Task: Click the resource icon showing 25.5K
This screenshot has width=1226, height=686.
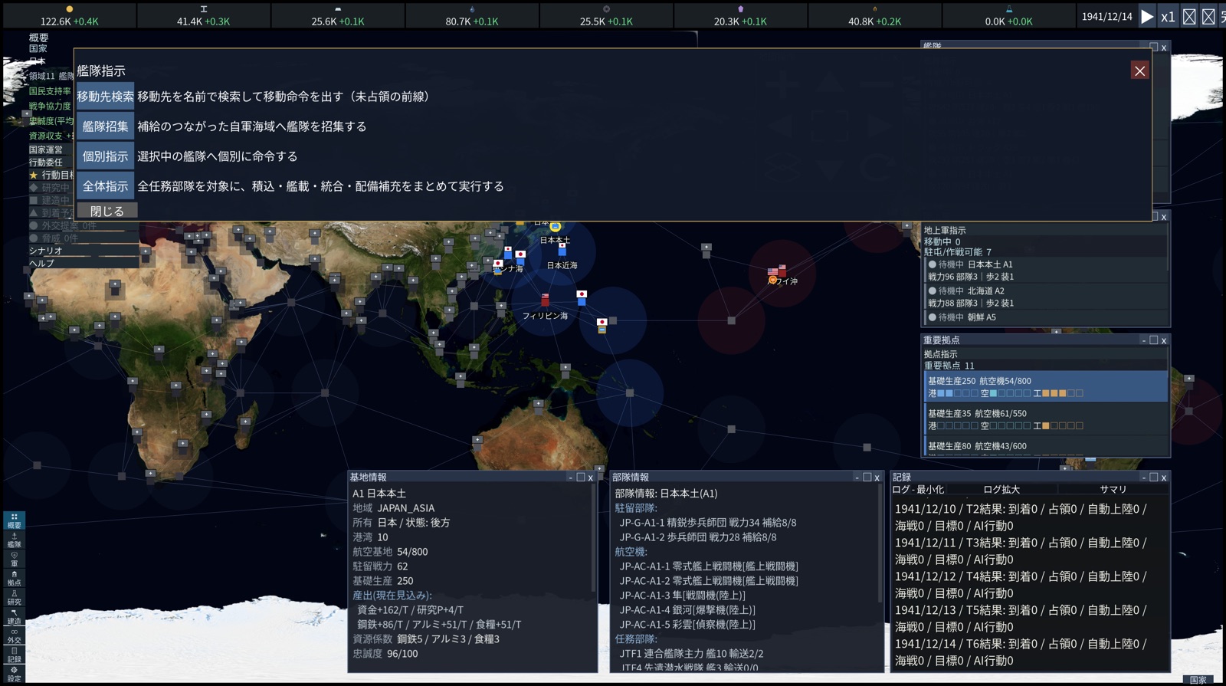Action: (606, 9)
